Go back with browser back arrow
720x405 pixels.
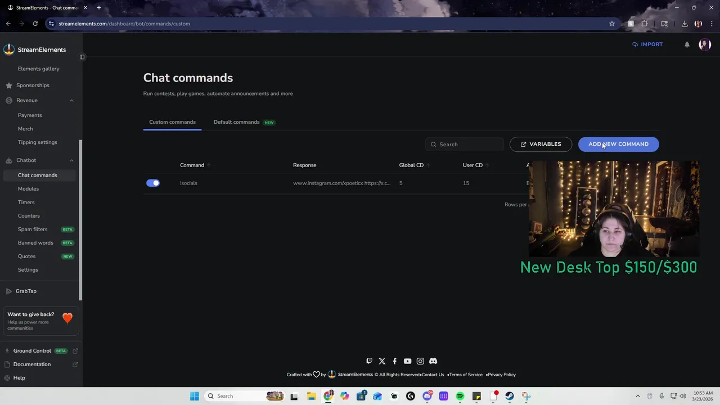8,24
